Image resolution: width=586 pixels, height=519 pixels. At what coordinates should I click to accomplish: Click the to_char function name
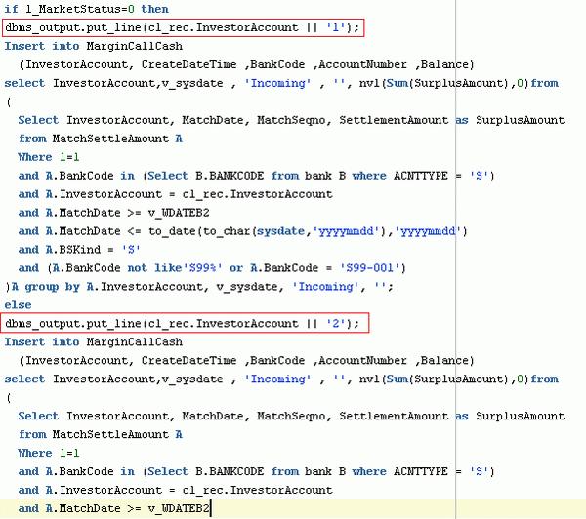(x=227, y=231)
